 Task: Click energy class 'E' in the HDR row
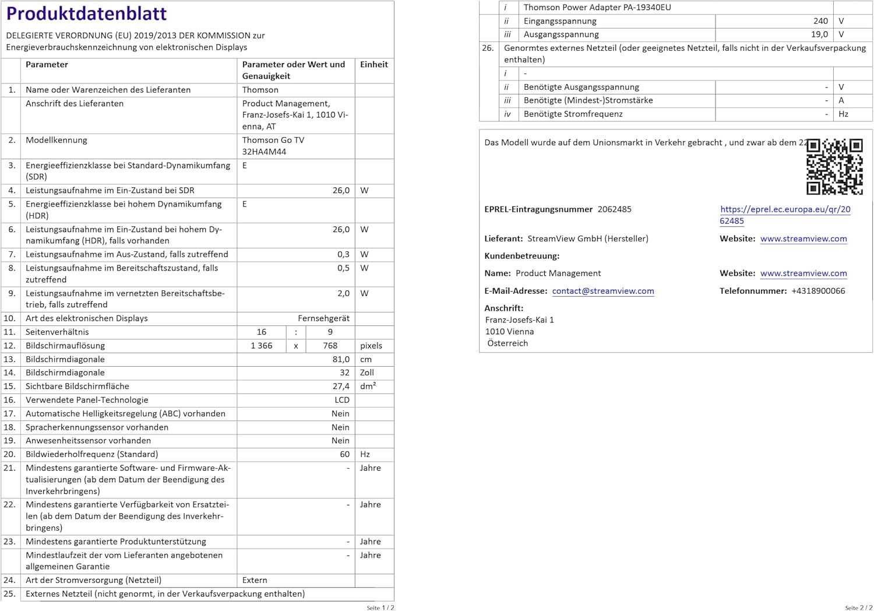245,204
